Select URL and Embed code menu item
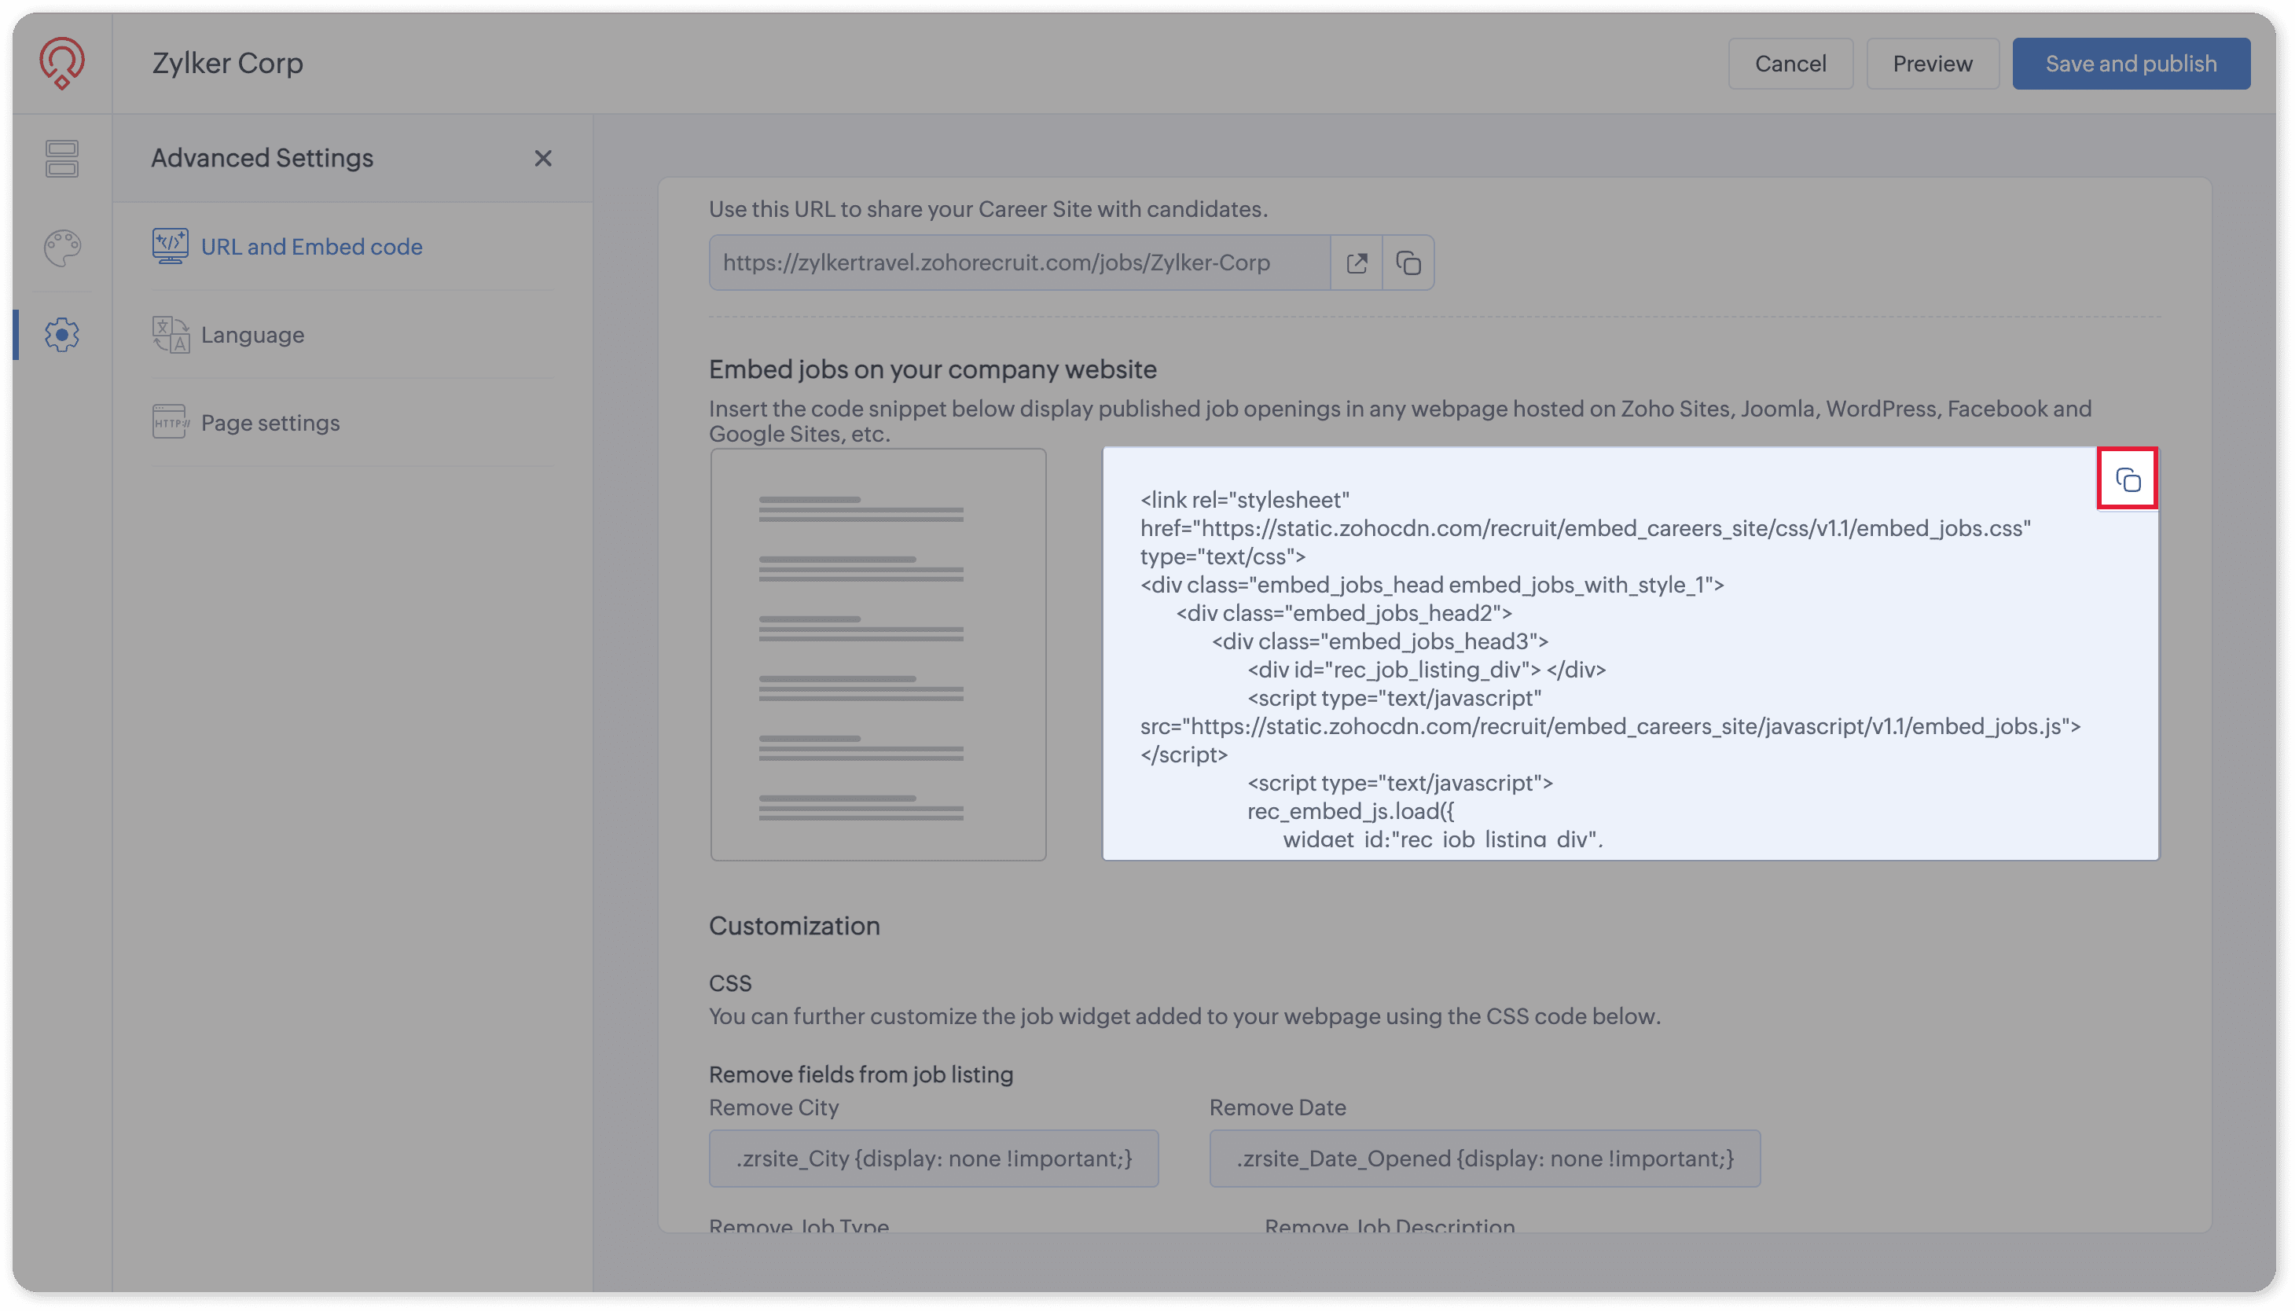The height and width of the screenshot is (1311, 2295). (311, 247)
